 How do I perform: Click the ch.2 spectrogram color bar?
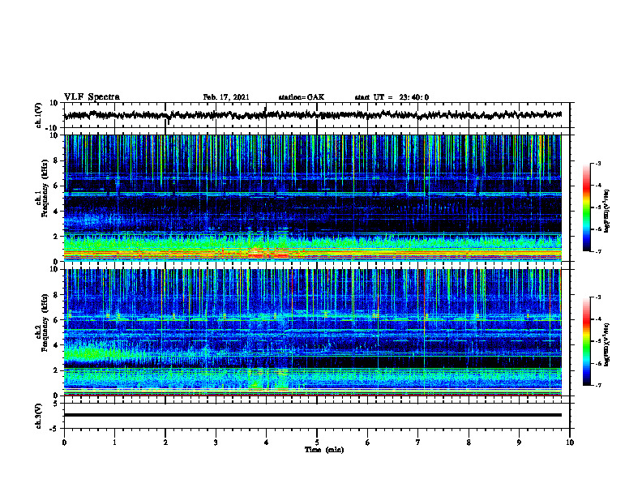pyautogui.click(x=586, y=341)
